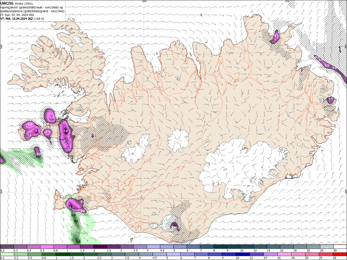Click the 'rigning/skúrir (grænt/blátt/rautt' legend description line

[x=32, y=7]
